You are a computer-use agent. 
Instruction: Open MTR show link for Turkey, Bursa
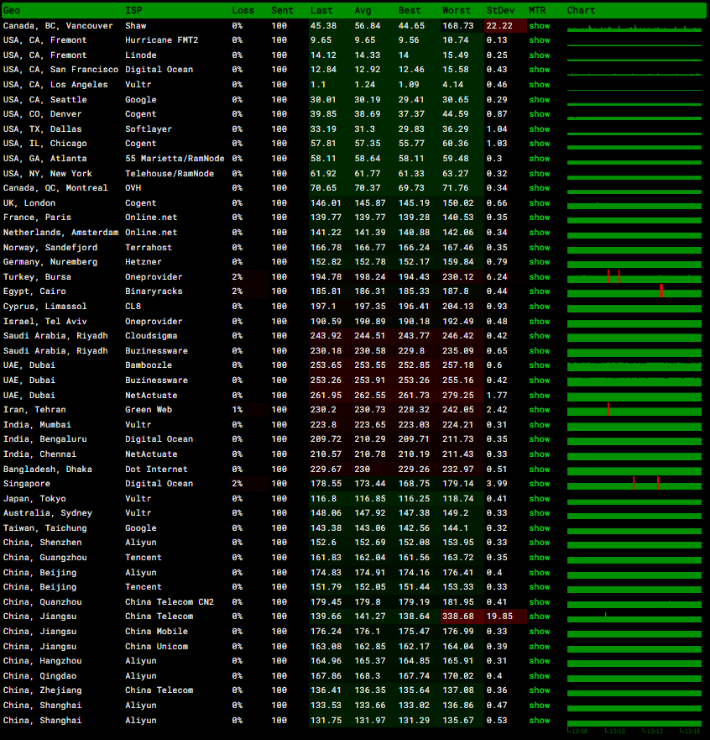coord(539,277)
